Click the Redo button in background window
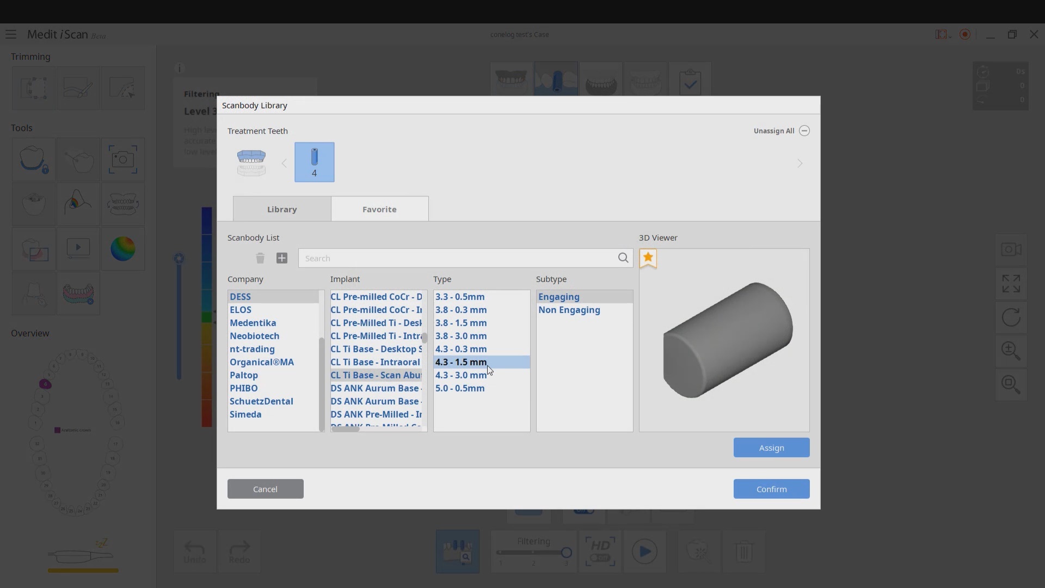The image size is (1045, 588). [x=239, y=552]
